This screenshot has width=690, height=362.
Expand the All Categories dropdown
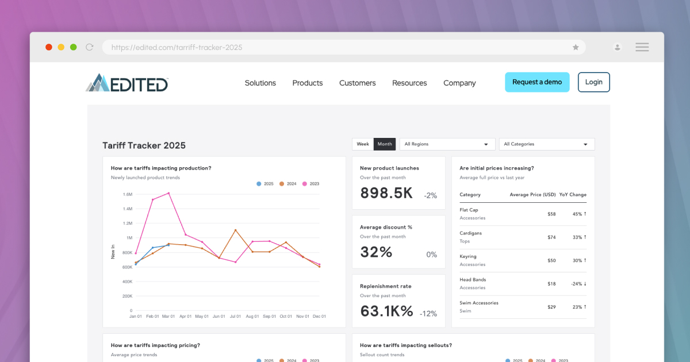click(547, 144)
